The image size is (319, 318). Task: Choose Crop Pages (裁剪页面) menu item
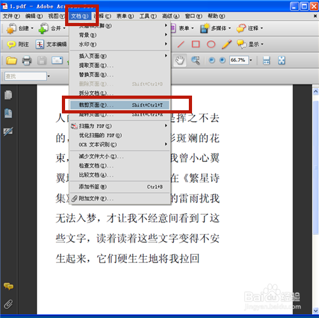120,105
